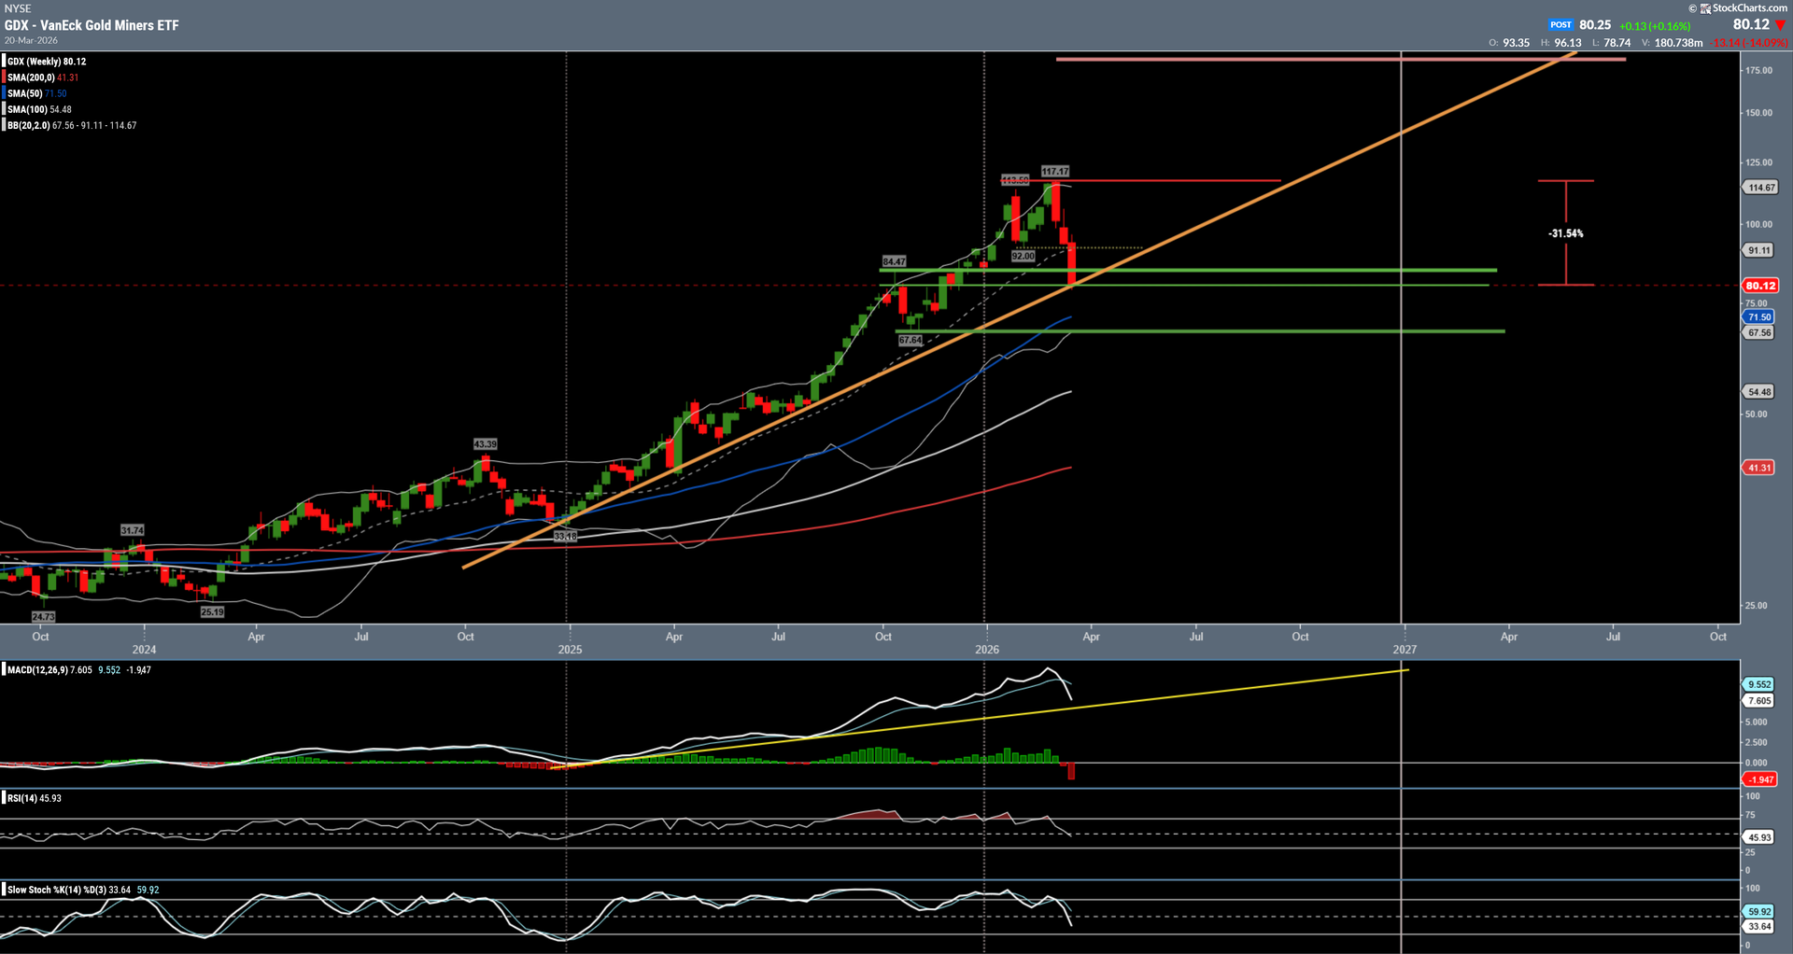Screen dimensions: 1793x954
Task: Click the 24.73 low price label
Action: point(43,617)
